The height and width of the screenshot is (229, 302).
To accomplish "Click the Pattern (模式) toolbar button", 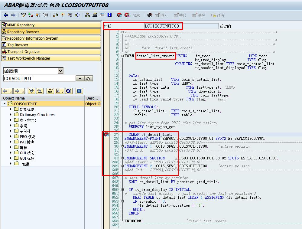I will (137, 15).
